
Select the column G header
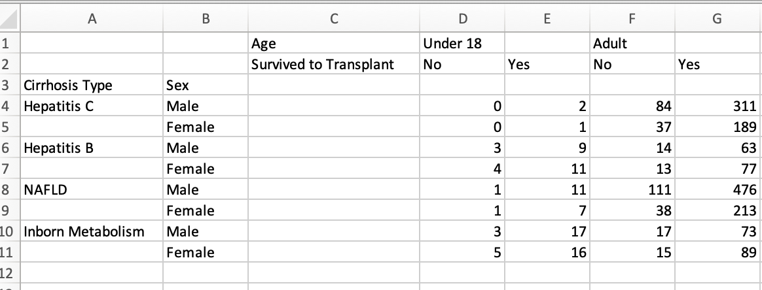717,20
